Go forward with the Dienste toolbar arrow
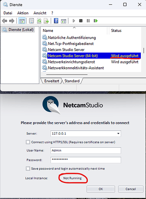Image resolution: width=146 pixels, height=199 pixels. pyautogui.click(x=12, y=21)
